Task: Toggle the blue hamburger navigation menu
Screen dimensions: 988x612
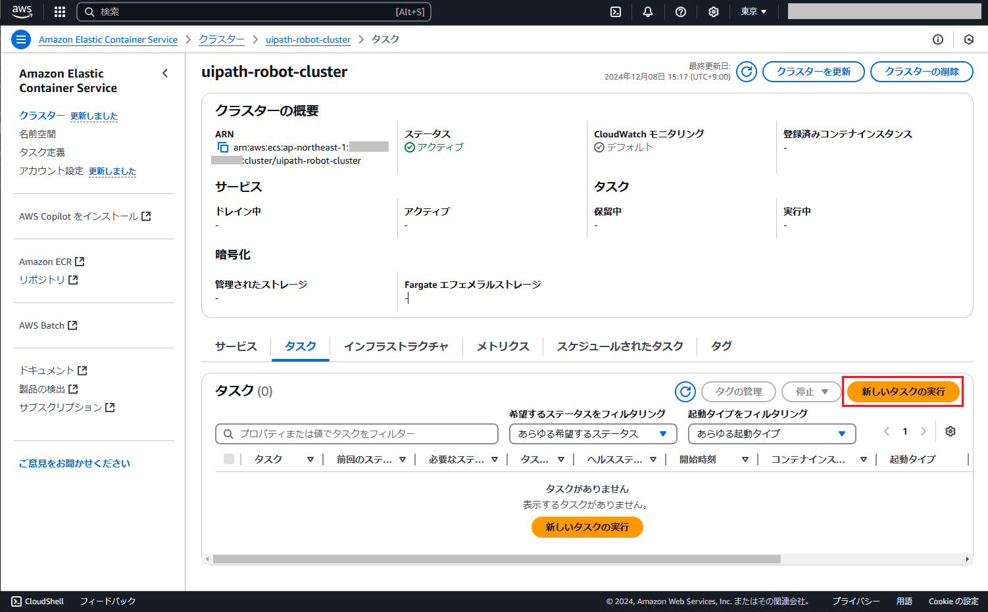Action: (21, 39)
